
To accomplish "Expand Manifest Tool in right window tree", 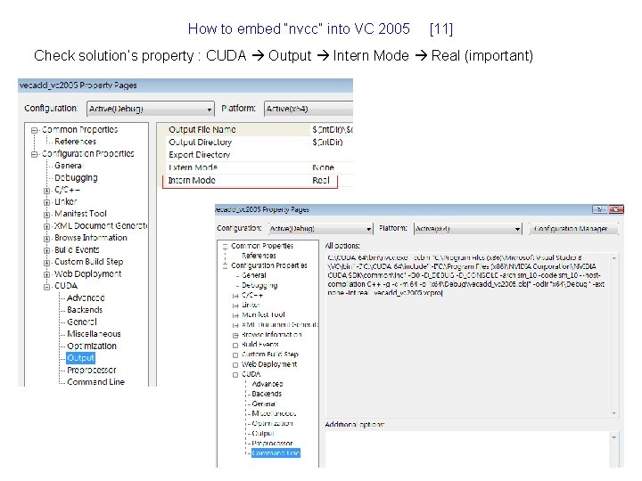I will tap(235, 315).
